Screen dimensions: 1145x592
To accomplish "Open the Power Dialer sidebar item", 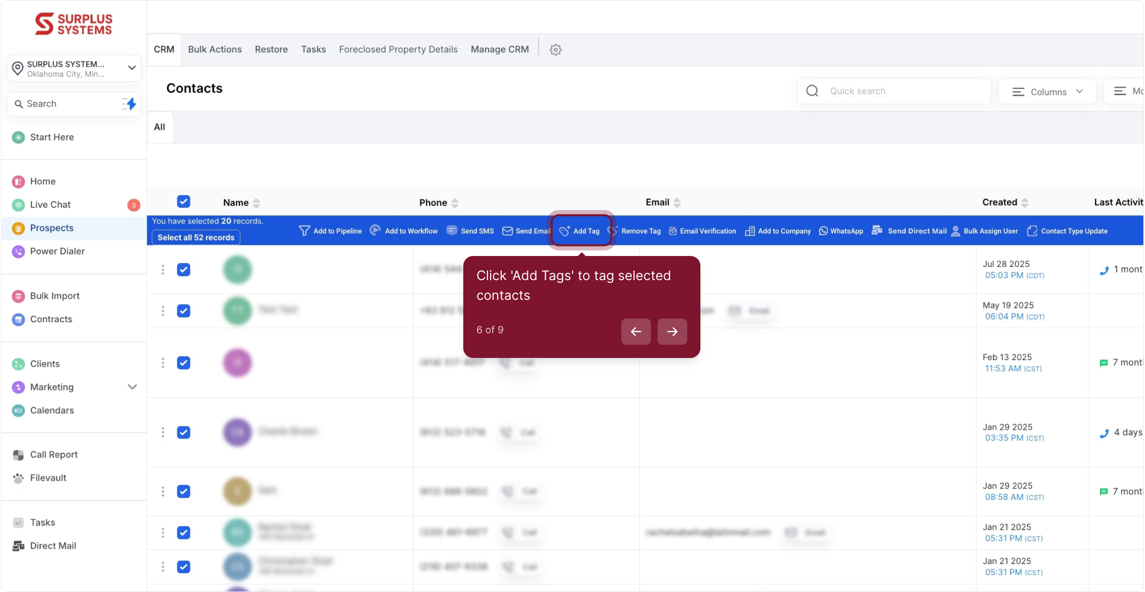I will (57, 251).
